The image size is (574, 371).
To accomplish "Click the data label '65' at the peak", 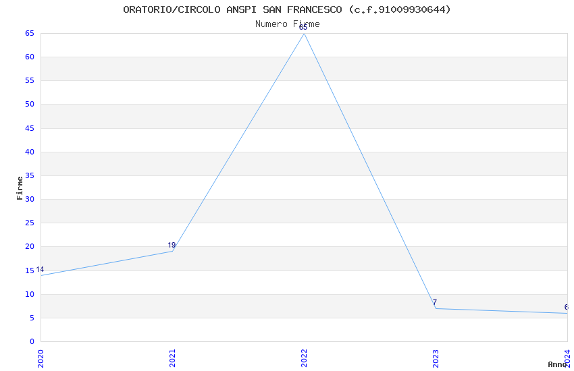I will pos(303,28).
